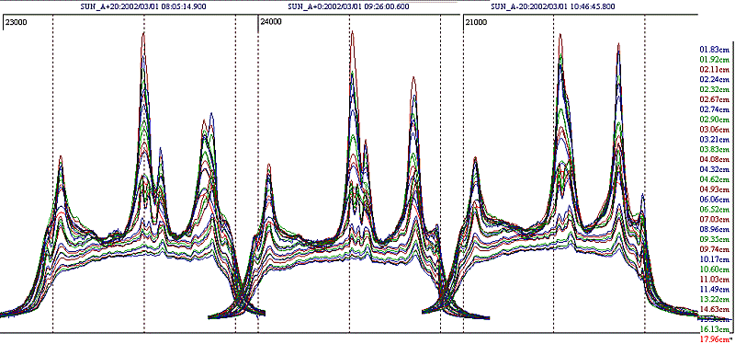Click the 03.83cm green legend entry

[715, 149]
